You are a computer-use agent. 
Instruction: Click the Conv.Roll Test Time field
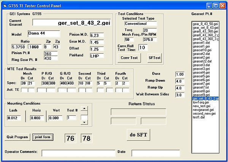pos(143,48)
